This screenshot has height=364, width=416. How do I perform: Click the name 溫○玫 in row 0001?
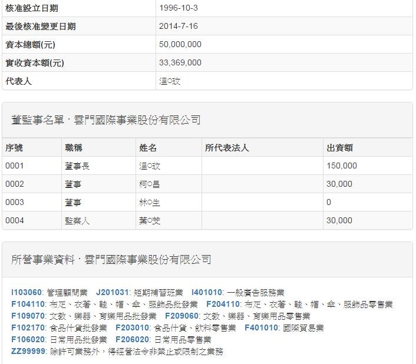(150, 166)
